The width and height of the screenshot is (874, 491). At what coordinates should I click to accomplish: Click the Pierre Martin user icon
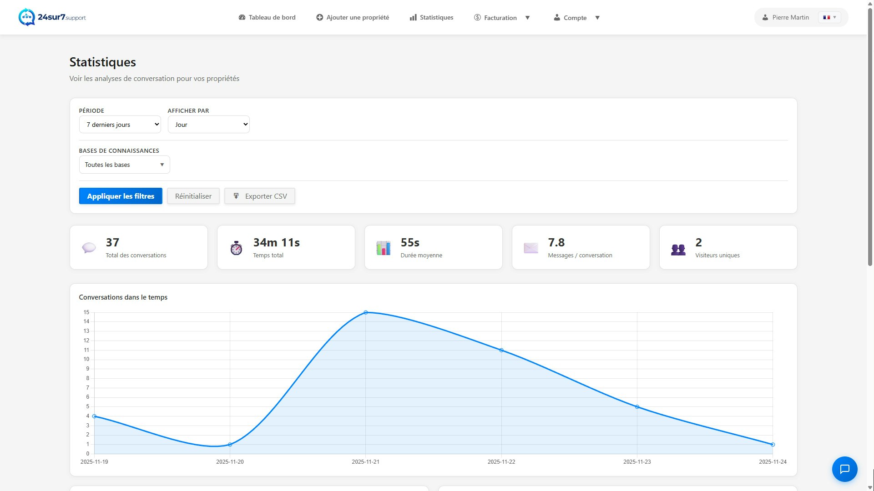[x=765, y=17]
